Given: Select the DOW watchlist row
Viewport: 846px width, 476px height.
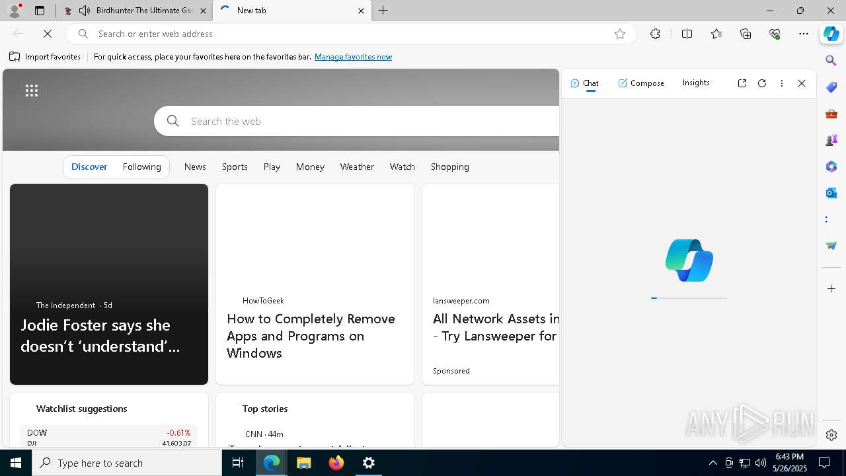Looking at the screenshot, I should point(109,437).
